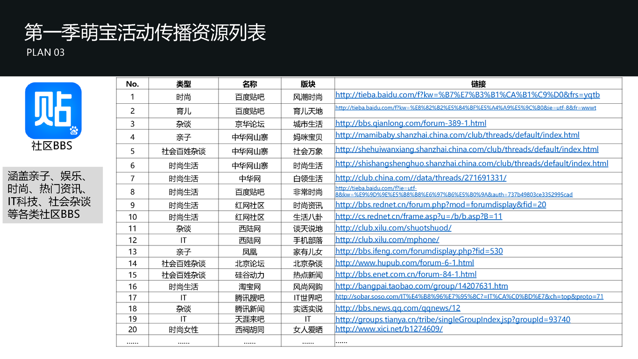The height and width of the screenshot is (359, 638).
Task: Click the gray description box 涵盖亲子、娱乐
Action: tap(53, 195)
